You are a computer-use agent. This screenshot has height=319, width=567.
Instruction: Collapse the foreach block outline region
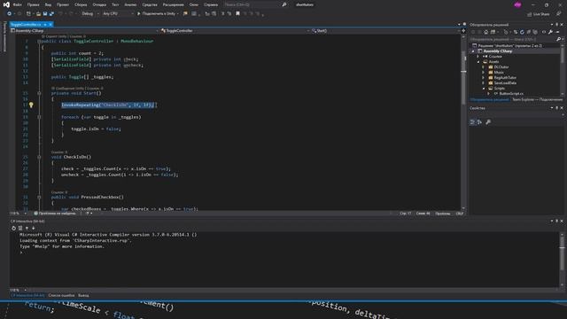[x=39, y=117]
